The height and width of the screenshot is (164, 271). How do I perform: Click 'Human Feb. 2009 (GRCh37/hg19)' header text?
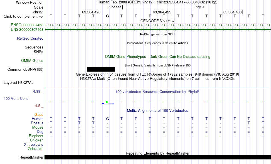pos(126,2)
